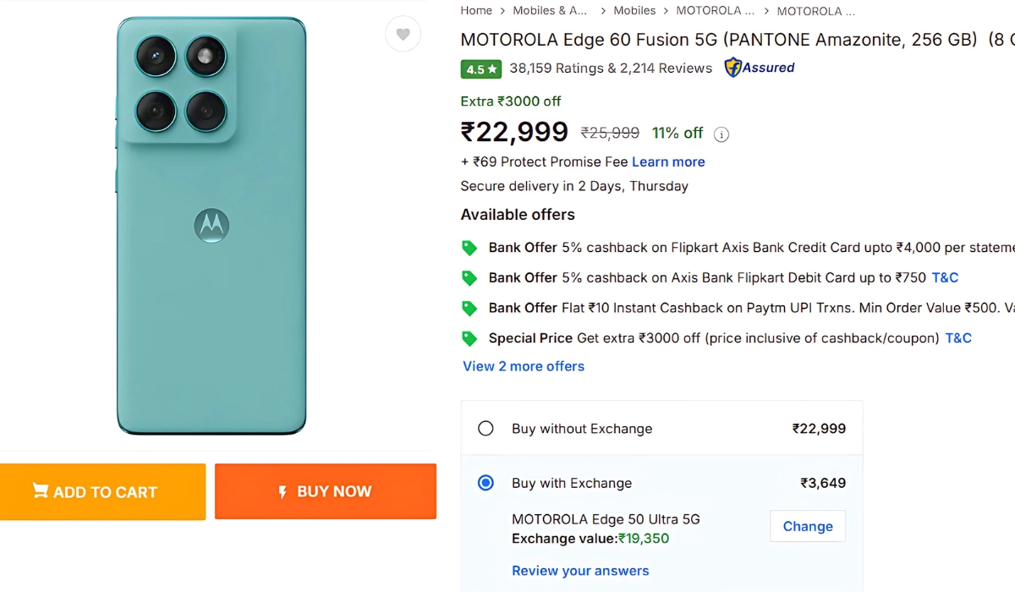Open Learn more about Protect Promise Fee
This screenshot has height=592, width=1015.
[x=668, y=162]
